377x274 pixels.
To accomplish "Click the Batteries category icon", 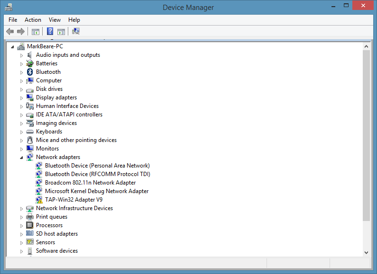I will [30, 63].
